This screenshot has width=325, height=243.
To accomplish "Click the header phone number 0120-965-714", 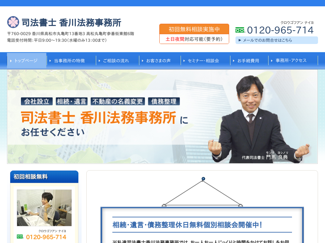I will (280, 30).
